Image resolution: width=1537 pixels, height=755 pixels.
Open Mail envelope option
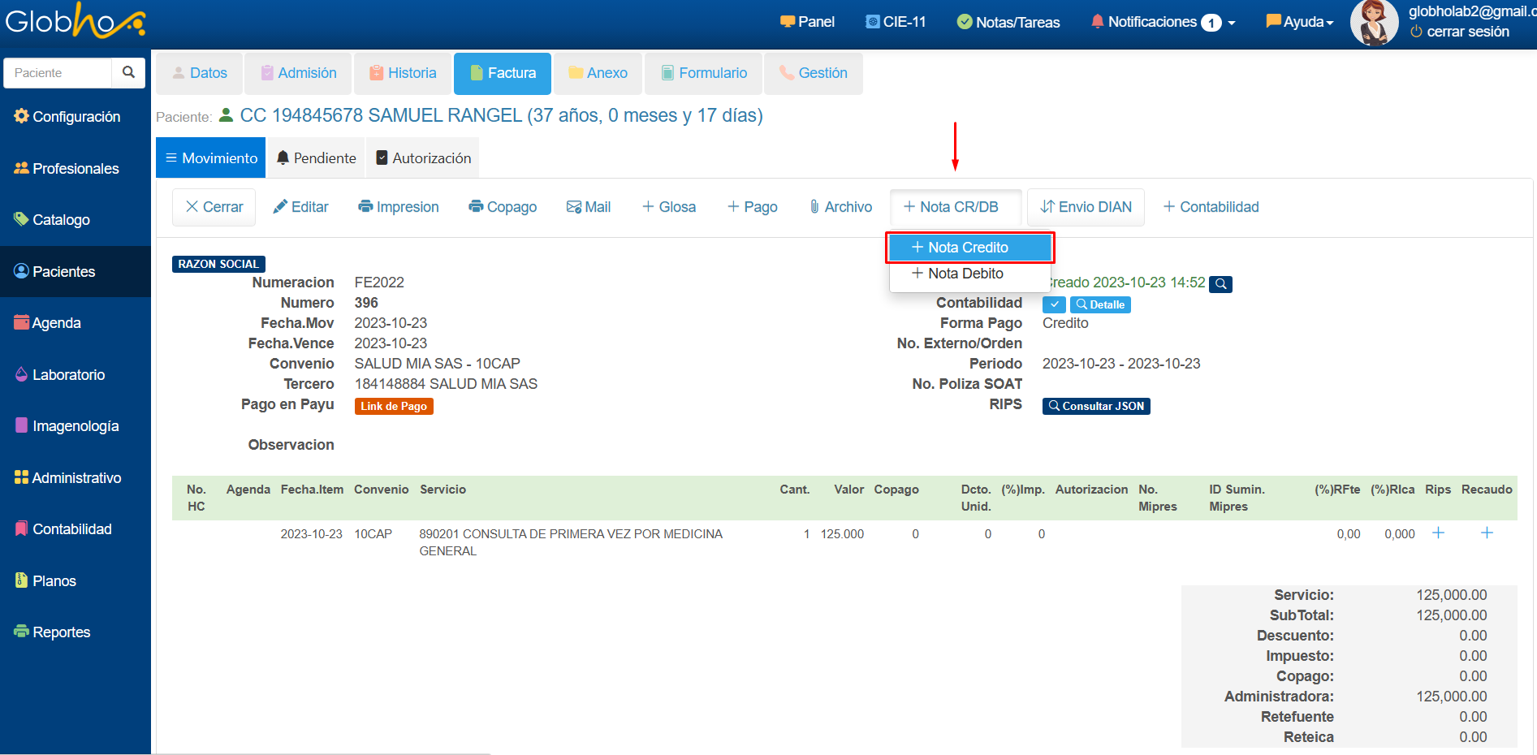click(589, 207)
